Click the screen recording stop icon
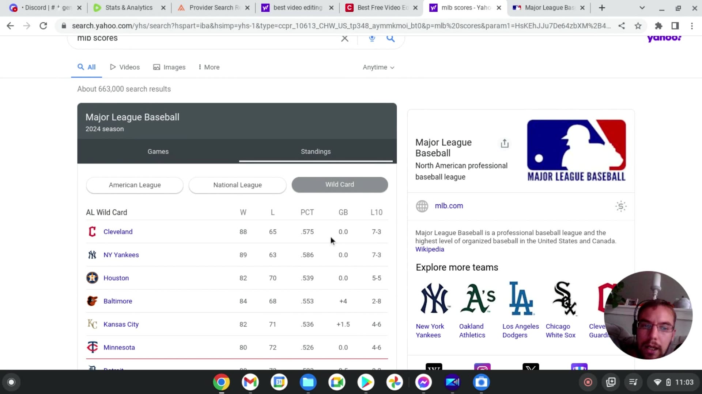702x394 pixels. 588,382
